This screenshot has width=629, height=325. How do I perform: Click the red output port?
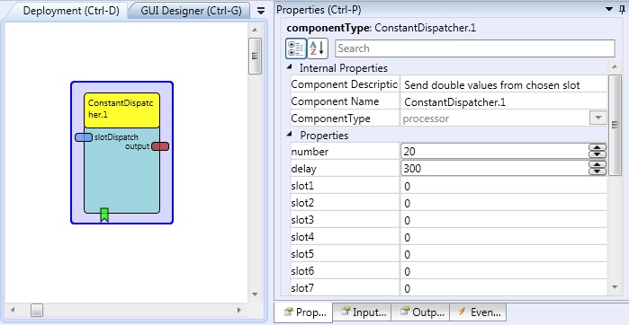[x=160, y=146]
